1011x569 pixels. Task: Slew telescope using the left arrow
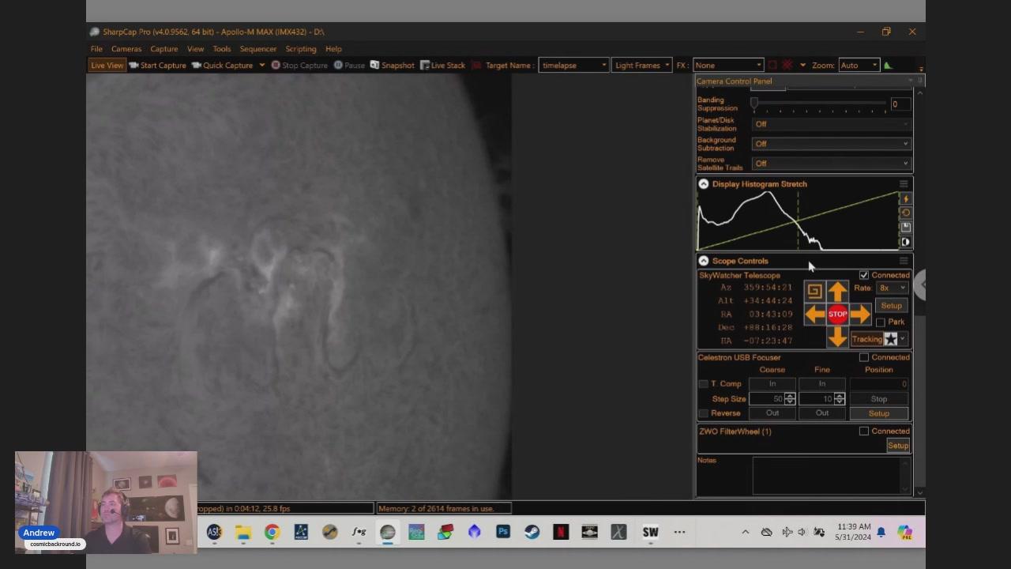(x=814, y=315)
